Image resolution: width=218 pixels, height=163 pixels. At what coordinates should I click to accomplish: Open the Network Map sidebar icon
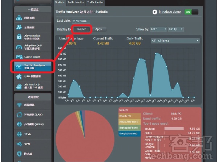[x=19, y=18]
